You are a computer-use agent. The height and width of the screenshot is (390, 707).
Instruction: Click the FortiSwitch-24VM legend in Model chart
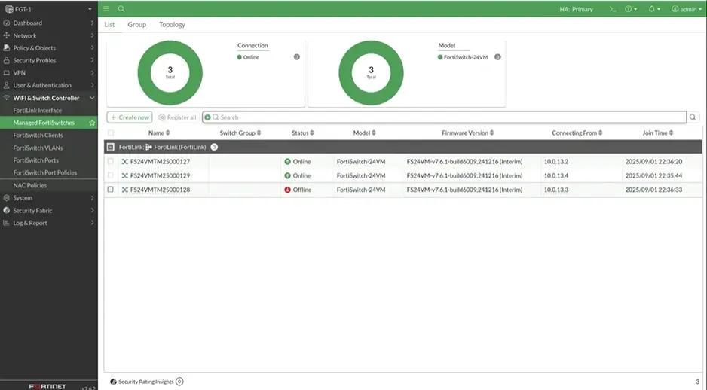tap(463, 57)
